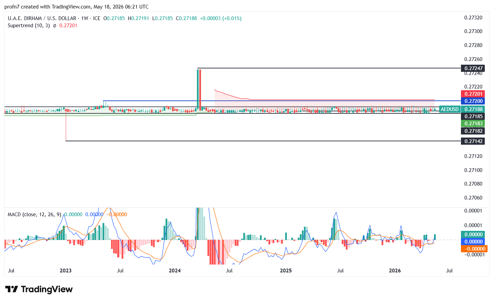Click the red 0.27201 Supertrend price label
Viewport: 494px width, 302px height.
473,94
